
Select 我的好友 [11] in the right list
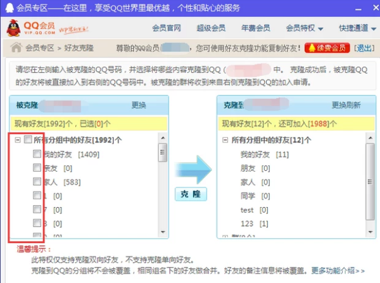point(265,154)
